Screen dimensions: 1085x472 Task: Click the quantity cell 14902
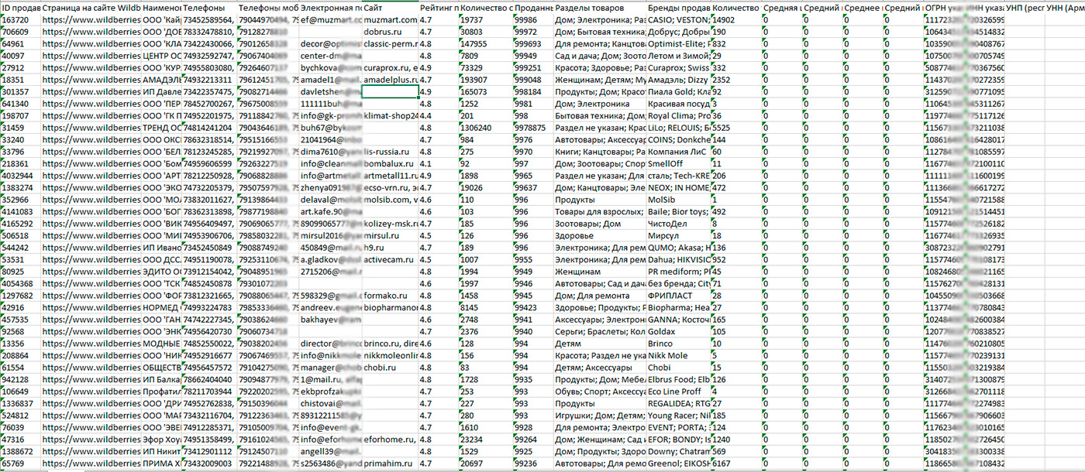tap(735, 19)
